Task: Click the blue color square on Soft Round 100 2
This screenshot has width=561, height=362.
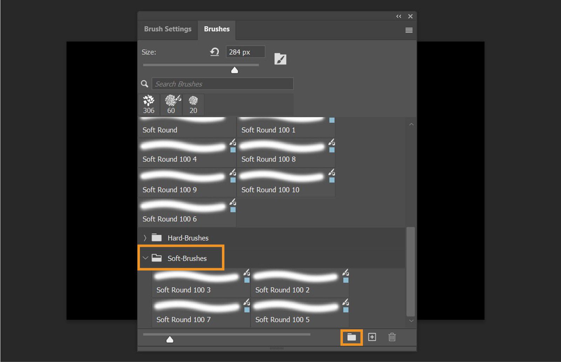Action: tap(346, 280)
